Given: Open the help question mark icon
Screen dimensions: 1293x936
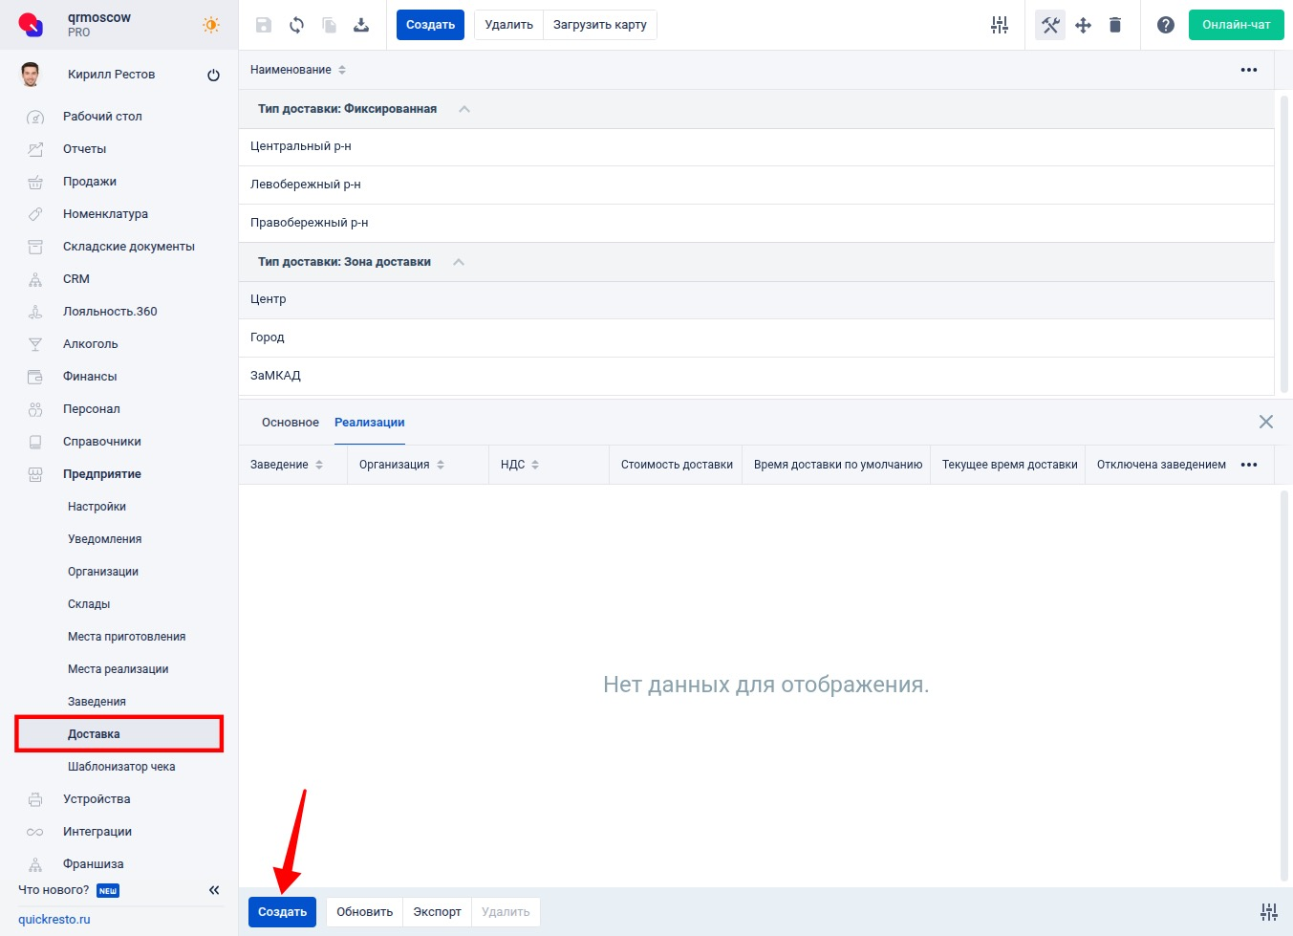Looking at the screenshot, I should [1165, 25].
